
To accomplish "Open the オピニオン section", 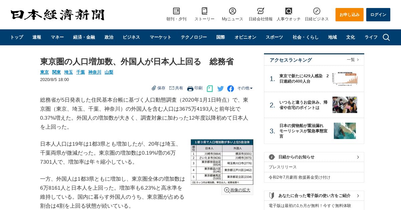I will point(245,37).
